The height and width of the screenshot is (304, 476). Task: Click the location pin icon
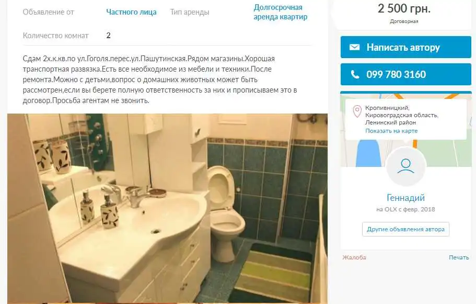(x=357, y=111)
